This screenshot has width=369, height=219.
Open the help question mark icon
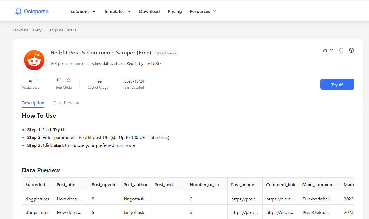351,50
